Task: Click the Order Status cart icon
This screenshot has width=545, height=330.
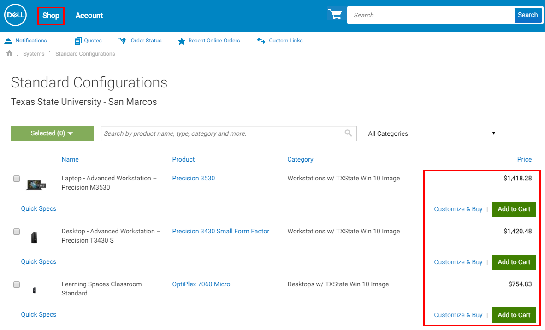Action: 122,41
